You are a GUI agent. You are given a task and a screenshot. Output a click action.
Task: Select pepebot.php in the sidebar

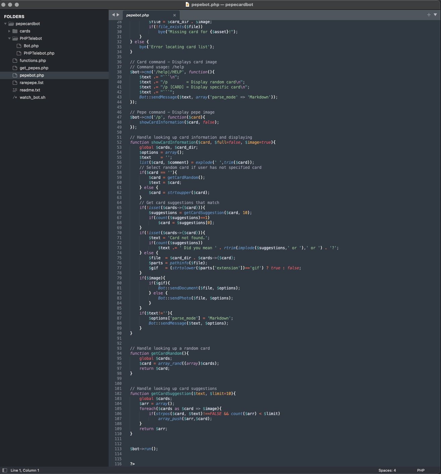point(32,75)
